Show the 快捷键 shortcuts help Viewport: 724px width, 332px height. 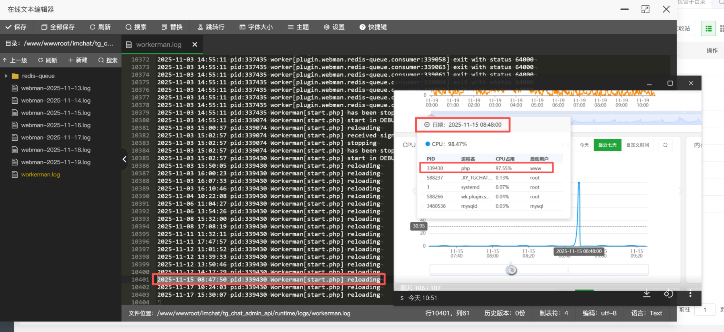(373, 27)
